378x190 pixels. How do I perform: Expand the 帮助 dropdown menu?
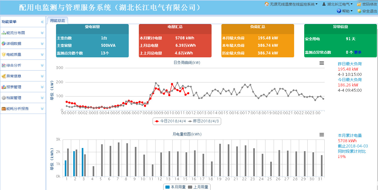[345, 11]
